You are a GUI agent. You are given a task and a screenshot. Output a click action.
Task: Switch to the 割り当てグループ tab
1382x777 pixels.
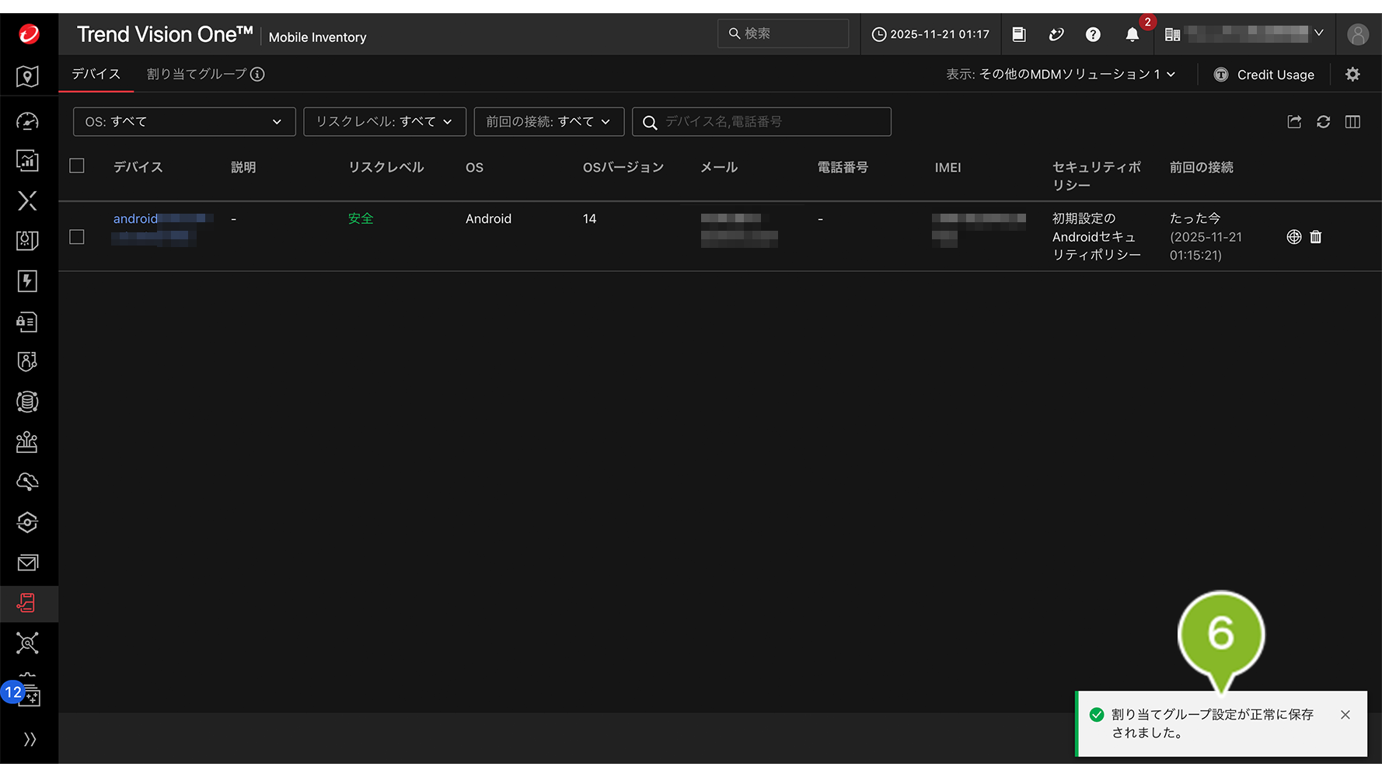[197, 75]
